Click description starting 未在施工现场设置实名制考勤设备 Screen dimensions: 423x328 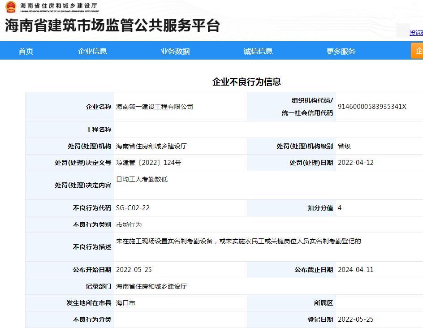pos(238,241)
